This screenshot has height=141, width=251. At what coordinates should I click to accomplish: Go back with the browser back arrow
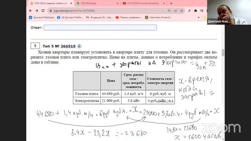(31, 11)
